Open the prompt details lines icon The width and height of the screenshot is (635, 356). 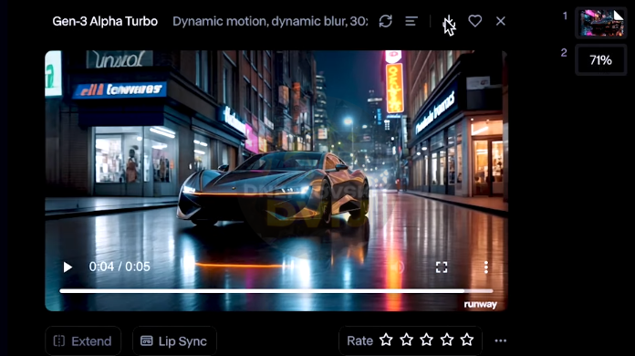411,21
